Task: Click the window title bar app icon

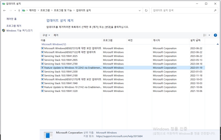Action: pos(4,4)
